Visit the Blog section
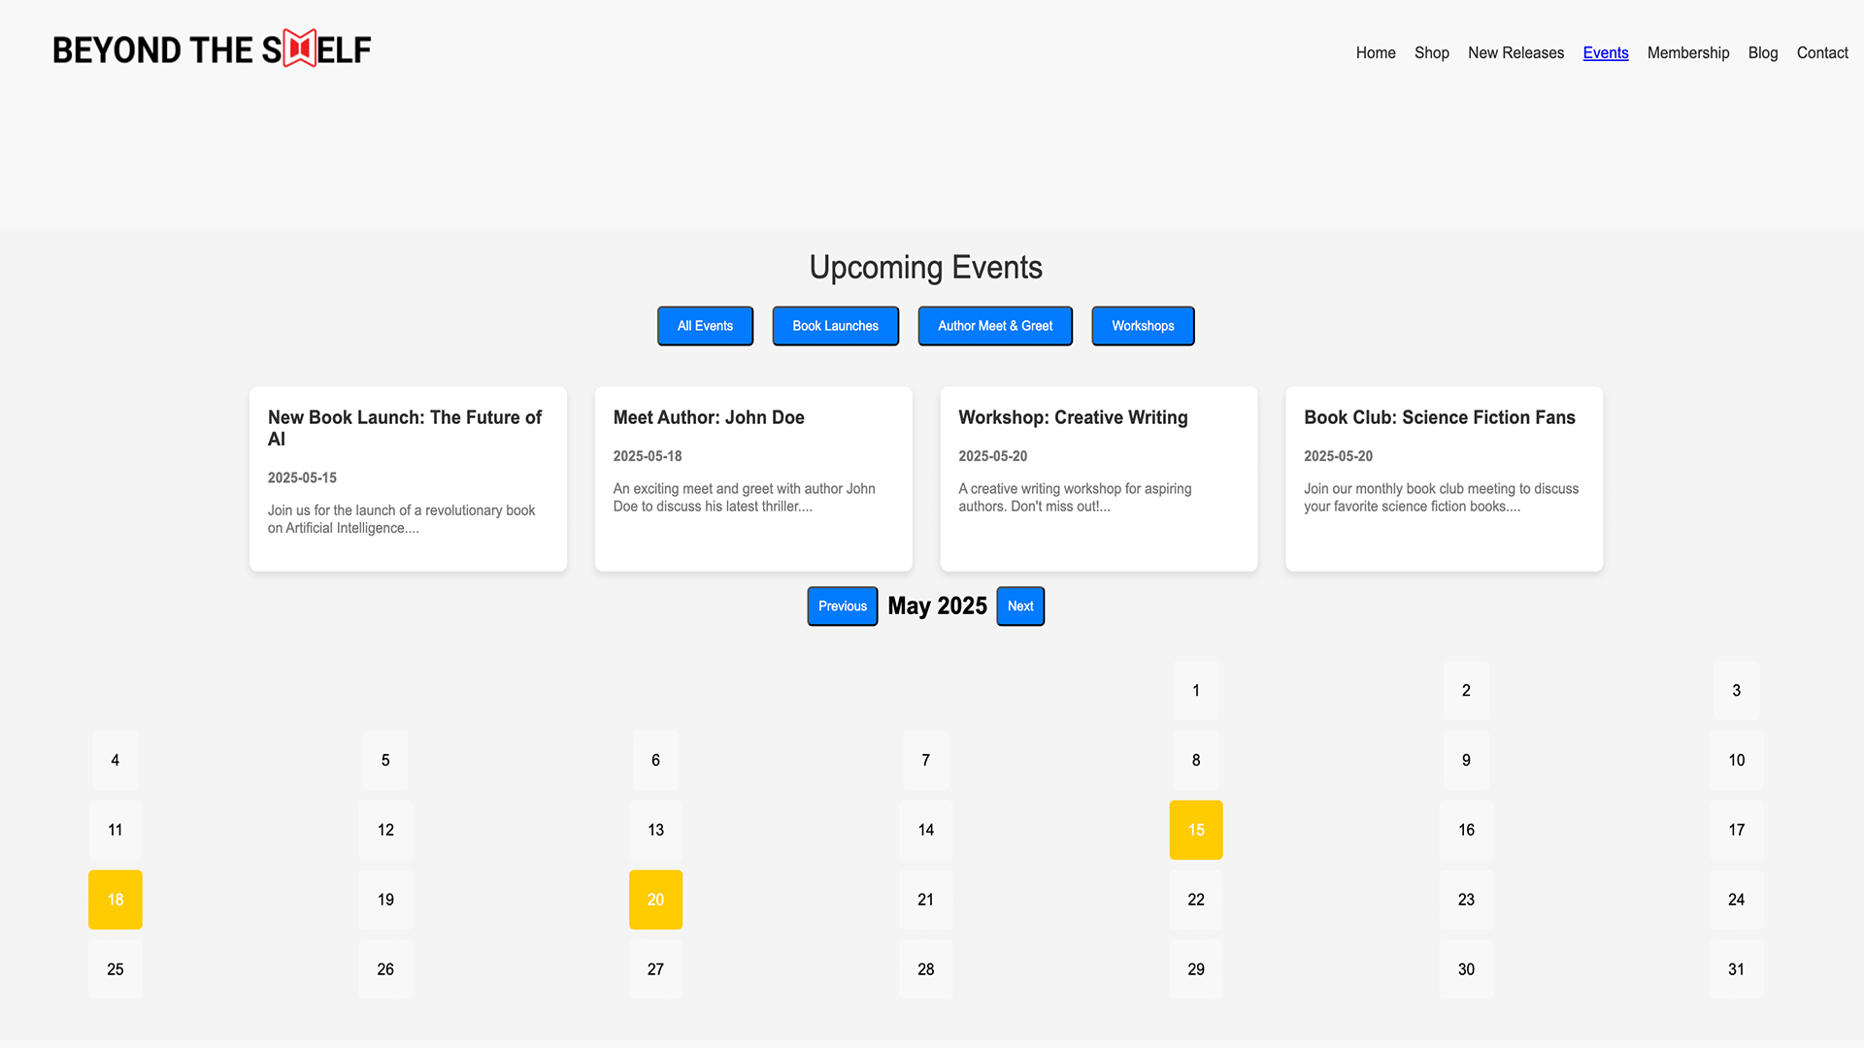This screenshot has width=1864, height=1048. (1763, 52)
